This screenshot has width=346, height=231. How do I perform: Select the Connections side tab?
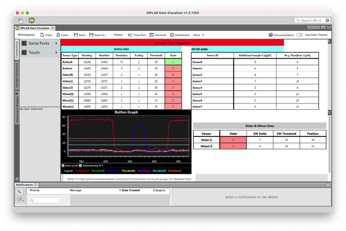point(17,50)
